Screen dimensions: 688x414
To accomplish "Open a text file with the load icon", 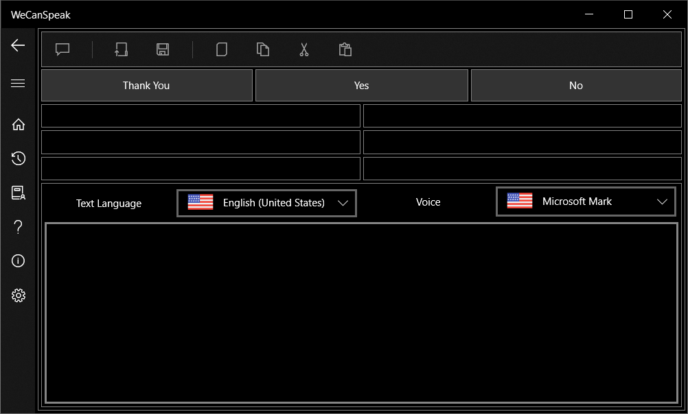I will (121, 49).
